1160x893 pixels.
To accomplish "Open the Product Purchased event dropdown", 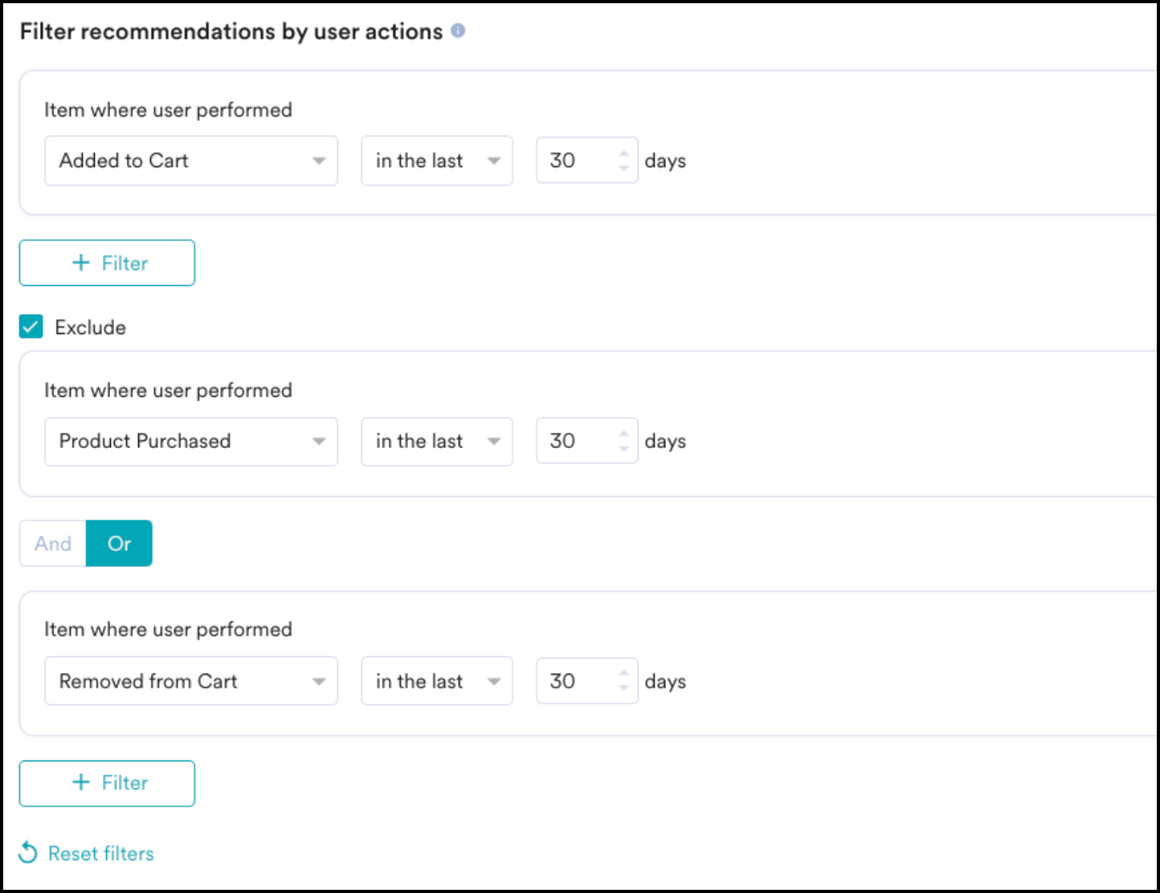I will [x=191, y=441].
